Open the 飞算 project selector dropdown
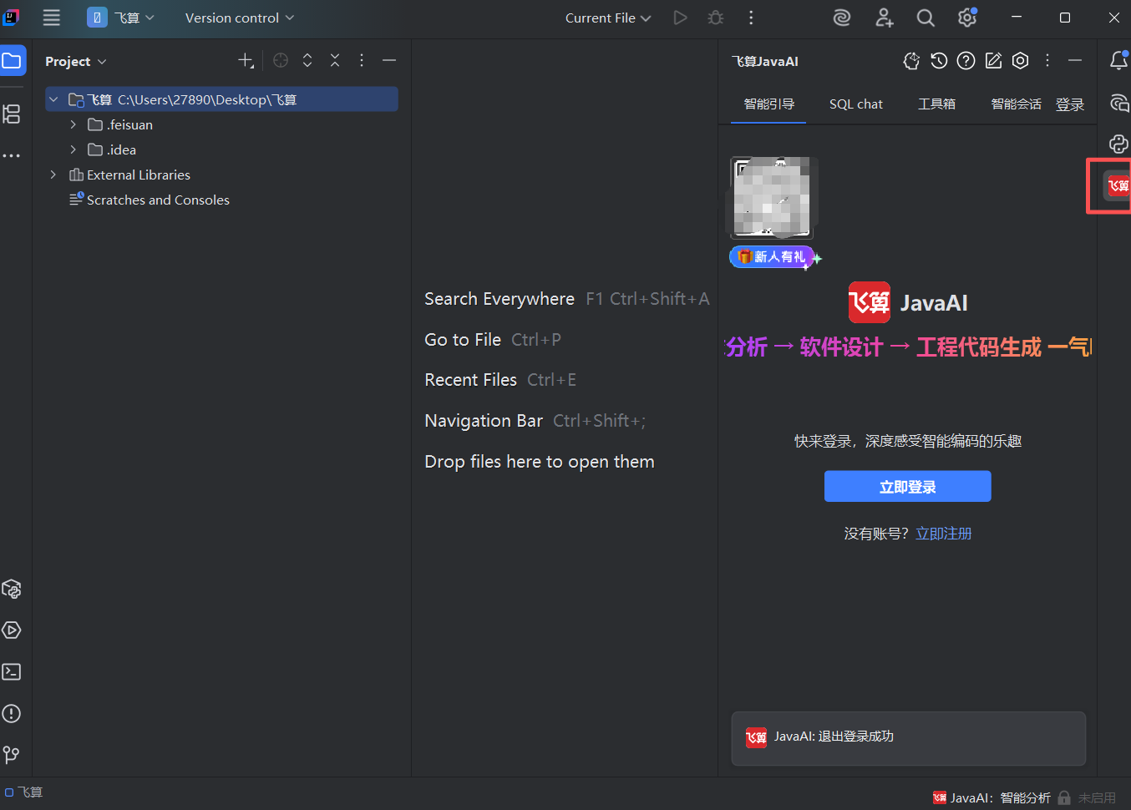 point(121,18)
